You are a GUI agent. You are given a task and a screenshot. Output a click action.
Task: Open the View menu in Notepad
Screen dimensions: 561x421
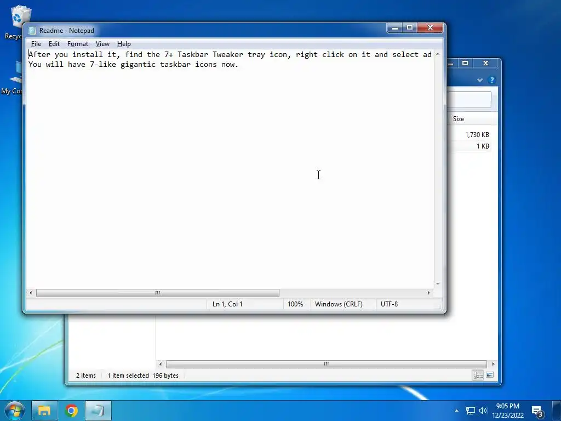tap(102, 44)
